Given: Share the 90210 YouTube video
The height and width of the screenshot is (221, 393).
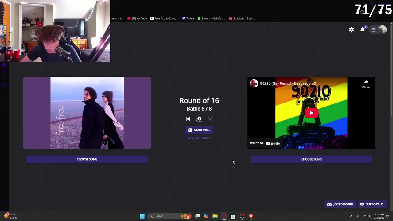Looking at the screenshot, I should click(366, 84).
